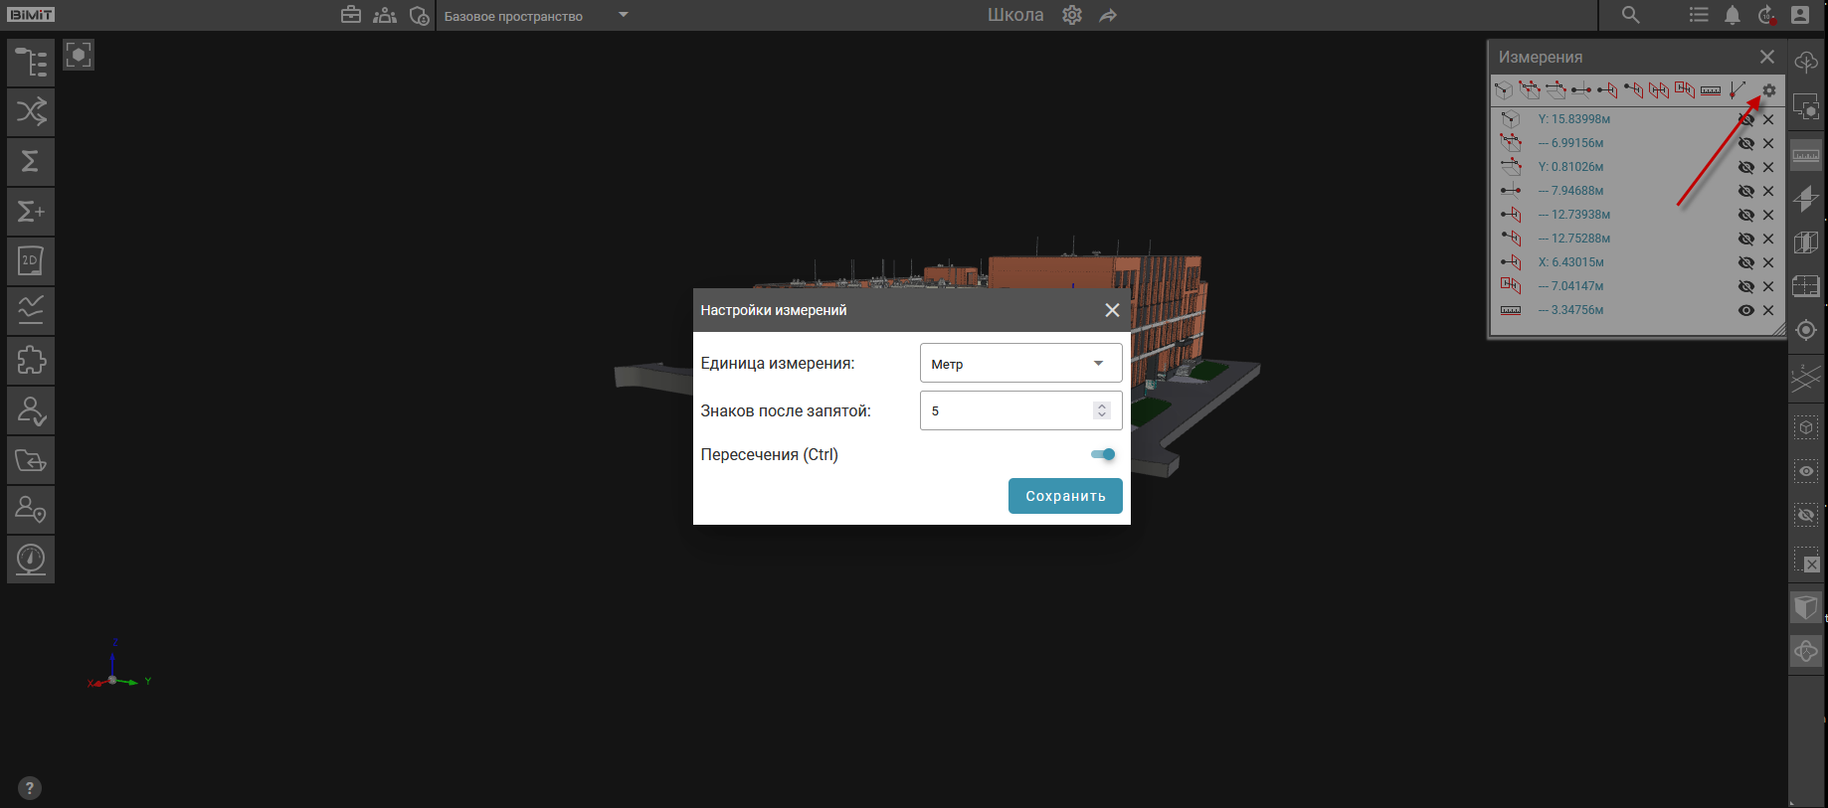The width and height of the screenshot is (1828, 808).
Task: Open the gauge dashboard icon in sidebar
Action: (31, 559)
